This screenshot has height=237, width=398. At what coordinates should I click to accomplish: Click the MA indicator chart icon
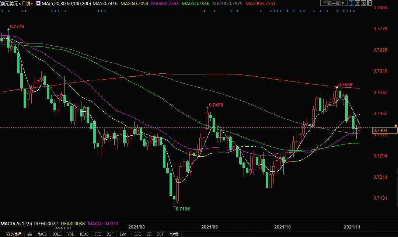click(x=38, y=3)
